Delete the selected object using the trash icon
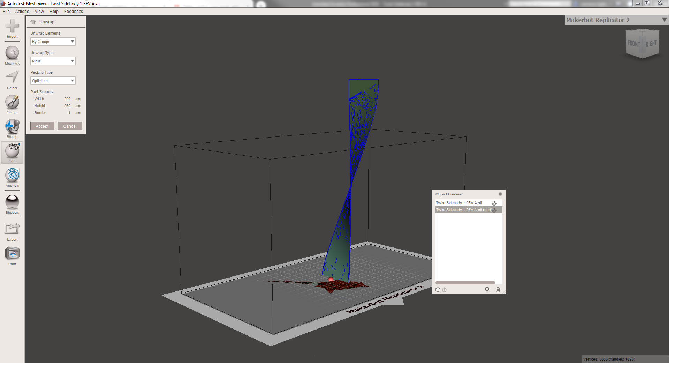675x377 pixels. (x=498, y=290)
